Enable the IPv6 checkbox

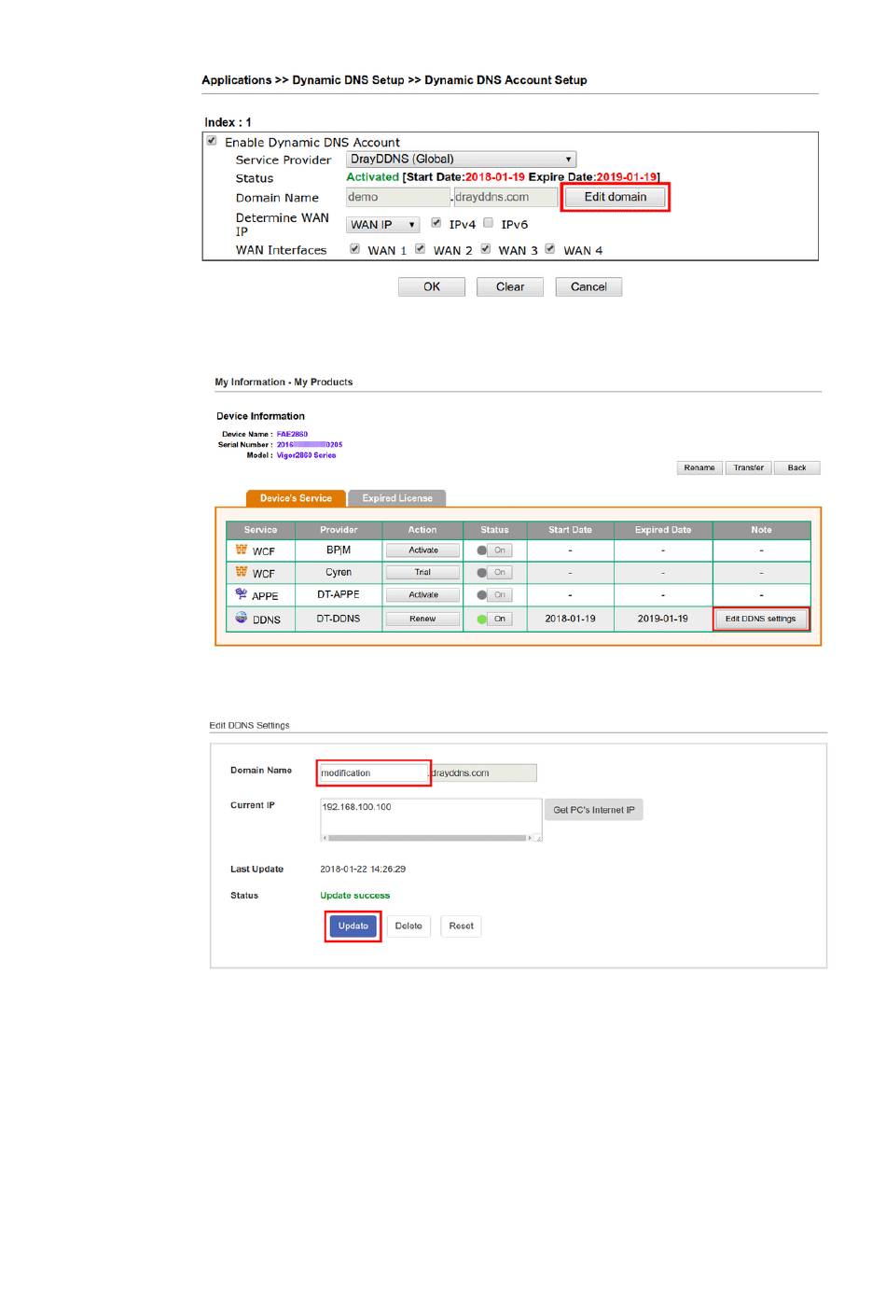point(488,223)
